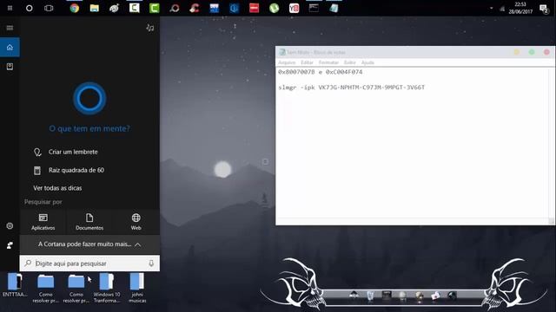Focus the Digite aqui para pesquisar box

[x=89, y=263]
